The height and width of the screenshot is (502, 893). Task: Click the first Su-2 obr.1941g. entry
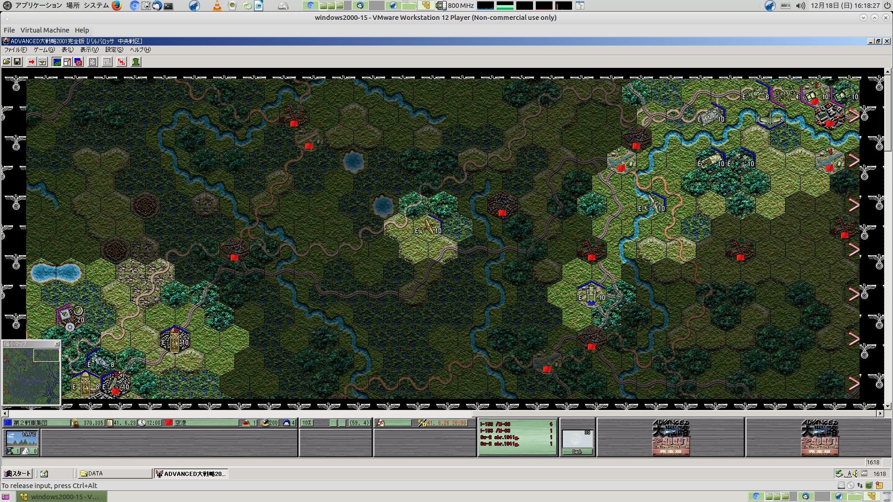pos(516,437)
